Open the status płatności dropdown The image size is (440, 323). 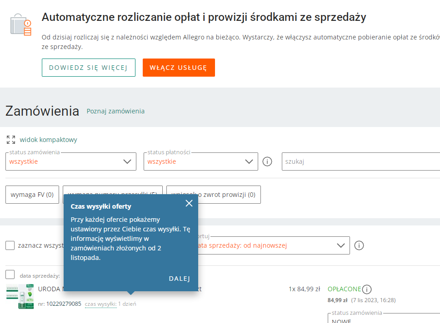point(200,161)
